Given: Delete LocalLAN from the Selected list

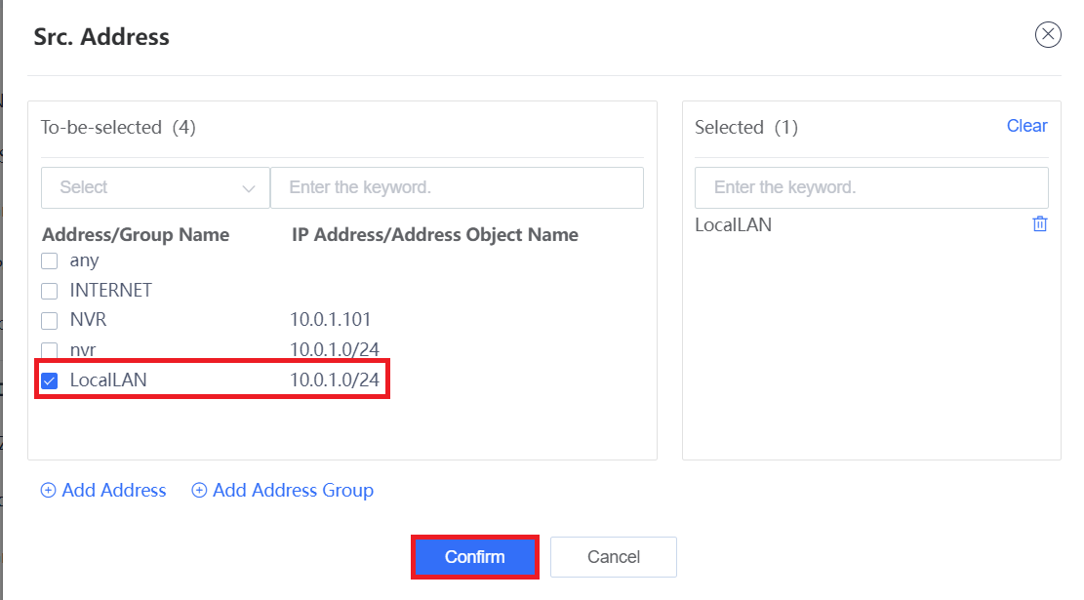Looking at the screenshot, I should tap(1040, 224).
